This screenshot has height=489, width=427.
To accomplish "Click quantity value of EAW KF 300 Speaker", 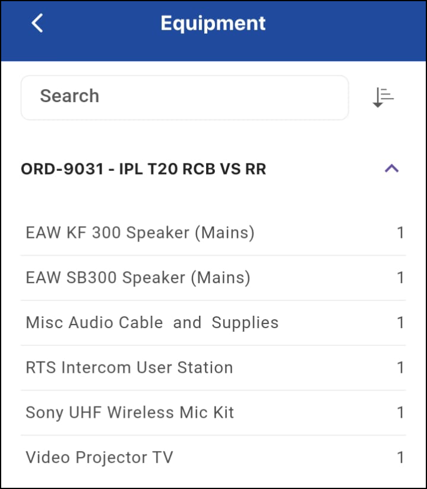I will [x=401, y=233].
